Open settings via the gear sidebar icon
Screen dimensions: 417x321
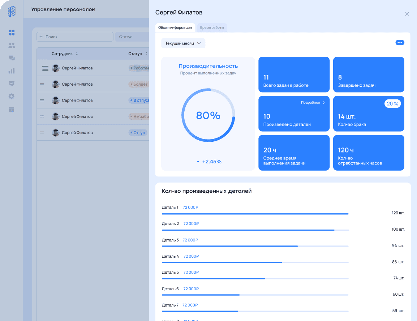(12, 97)
